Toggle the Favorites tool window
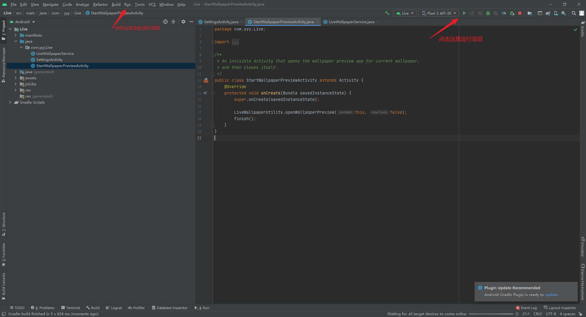The width and height of the screenshot is (586, 317). pyautogui.click(x=4, y=255)
